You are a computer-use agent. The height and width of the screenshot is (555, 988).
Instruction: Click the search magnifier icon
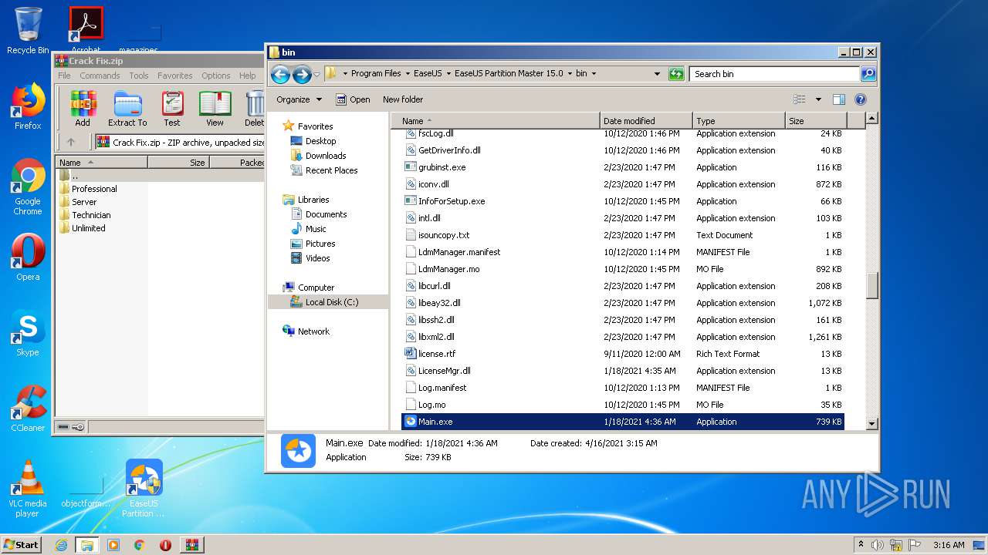(x=868, y=74)
